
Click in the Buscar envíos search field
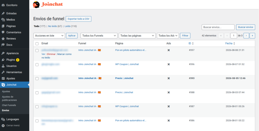click(x=218, y=27)
